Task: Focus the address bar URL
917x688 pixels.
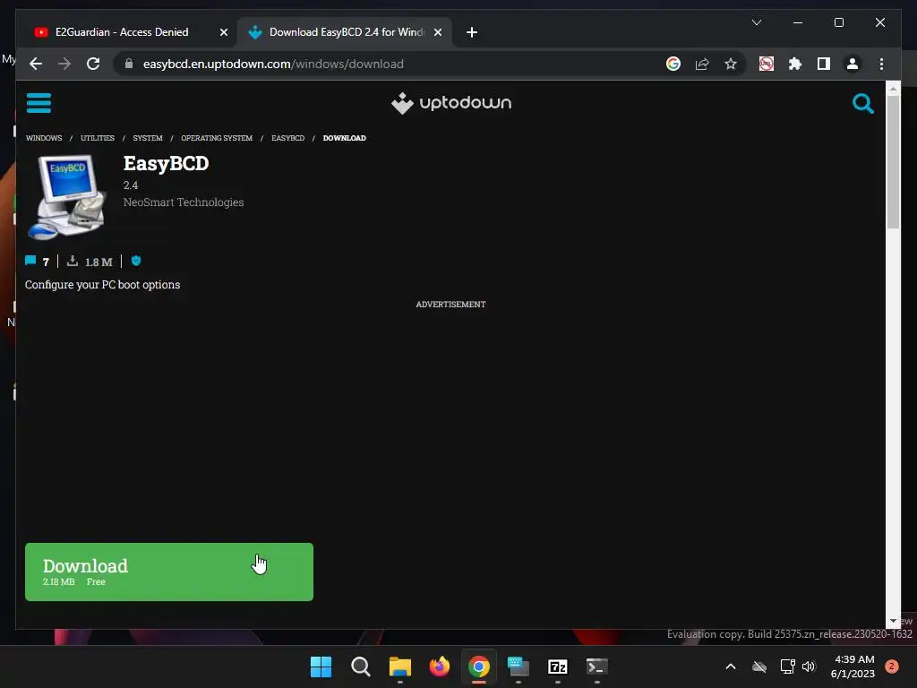Action: pos(273,64)
